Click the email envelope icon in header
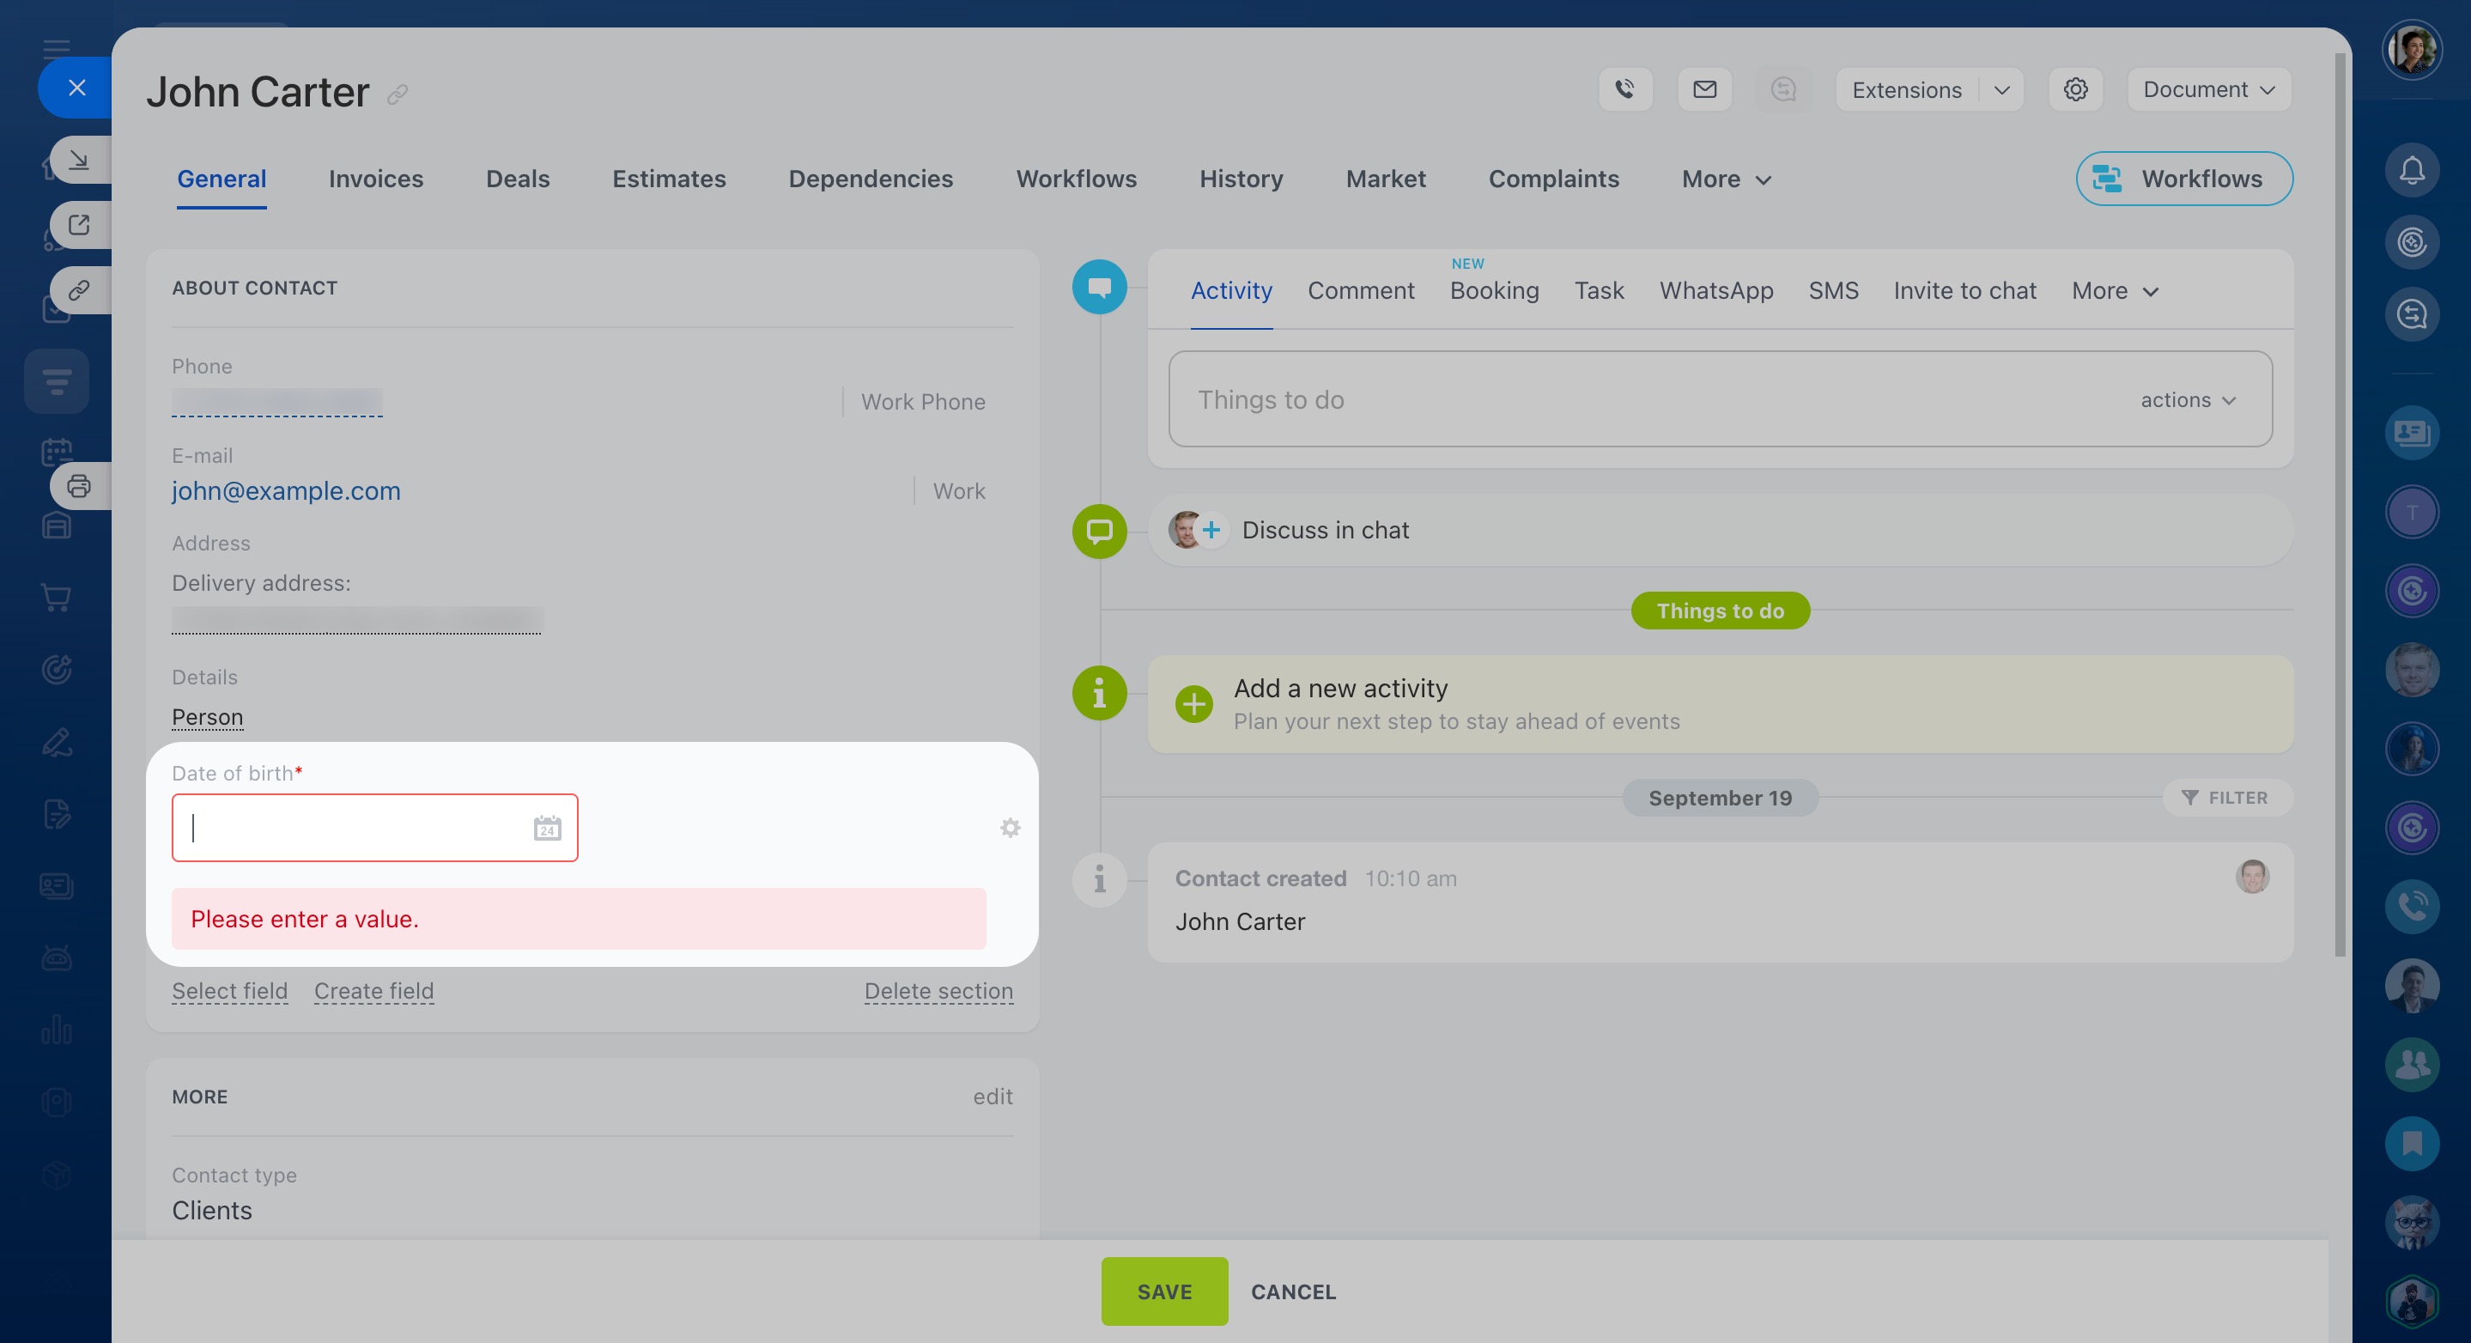This screenshot has height=1343, width=2471. click(x=1704, y=89)
